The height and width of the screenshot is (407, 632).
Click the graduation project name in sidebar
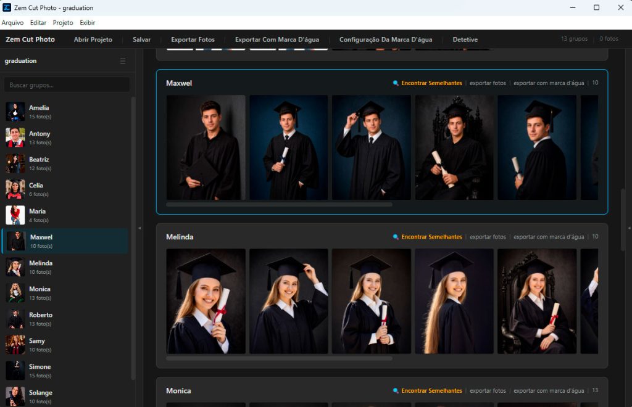tap(20, 61)
